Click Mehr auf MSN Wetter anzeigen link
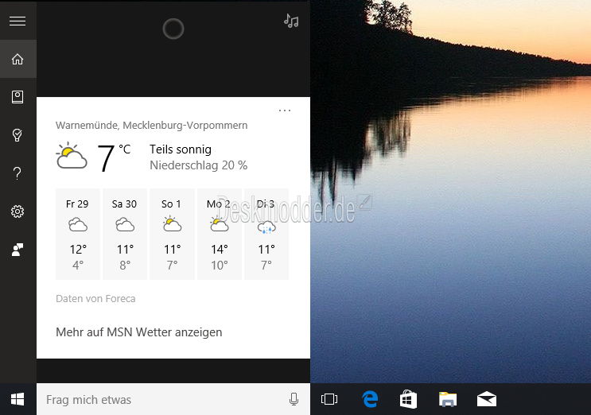The width and height of the screenshot is (591, 415). coord(139,332)
